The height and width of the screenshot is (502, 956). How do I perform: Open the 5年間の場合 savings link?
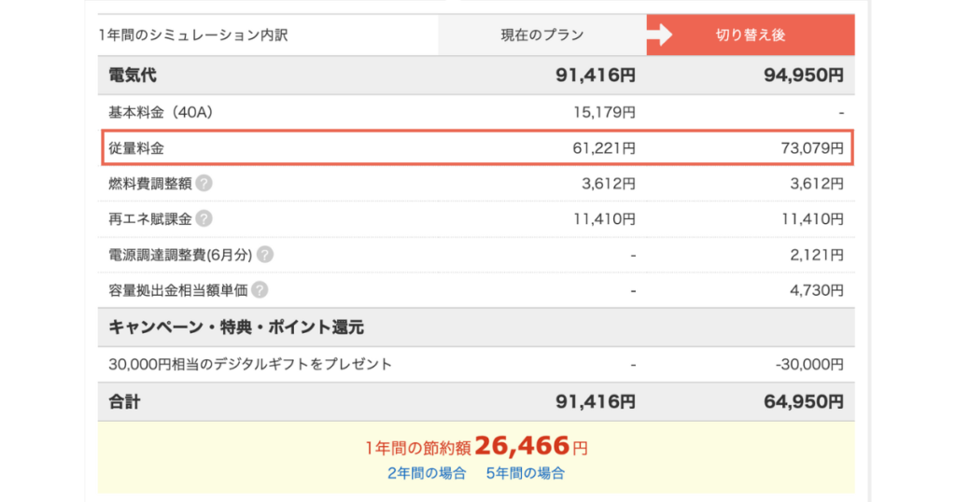(525, 473)
